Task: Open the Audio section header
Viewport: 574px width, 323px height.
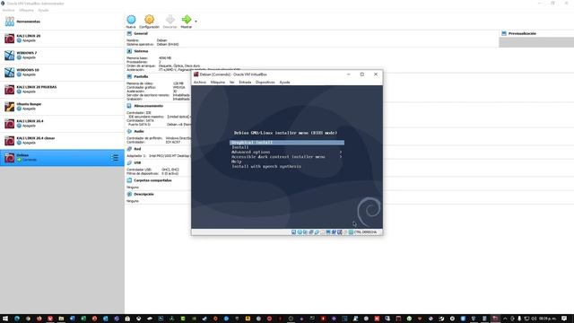Action: tap(139, 131)
